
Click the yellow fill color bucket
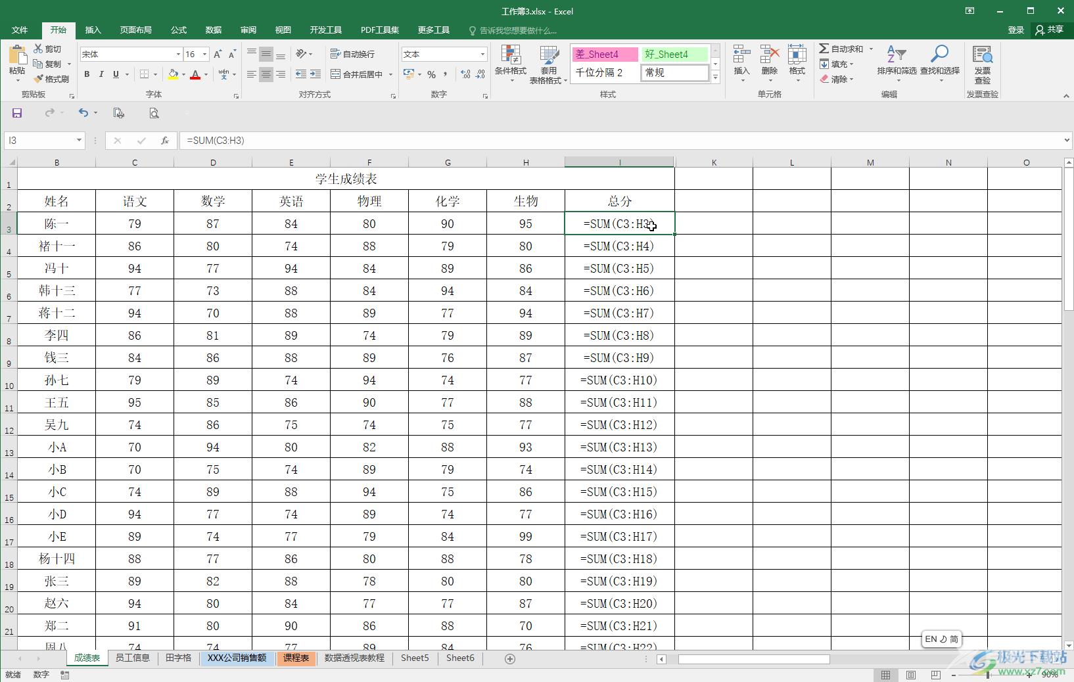coord(173,75)
